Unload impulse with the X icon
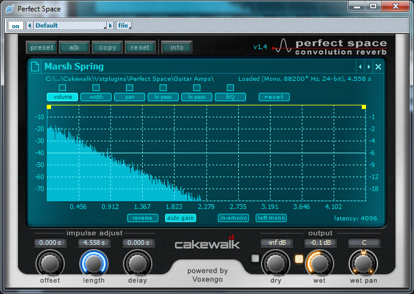This screenshot has width=414, height=294. click(x=378, y=67)
